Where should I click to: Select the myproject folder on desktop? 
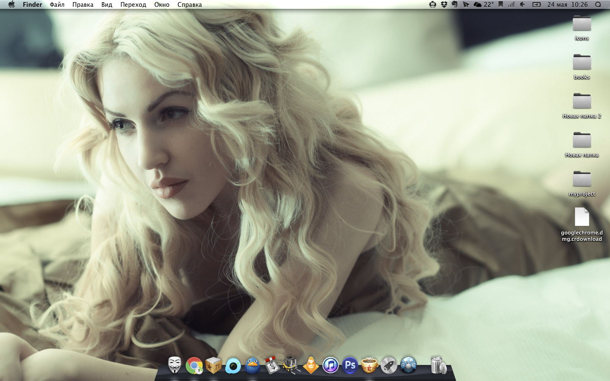[x=582, y=179]
